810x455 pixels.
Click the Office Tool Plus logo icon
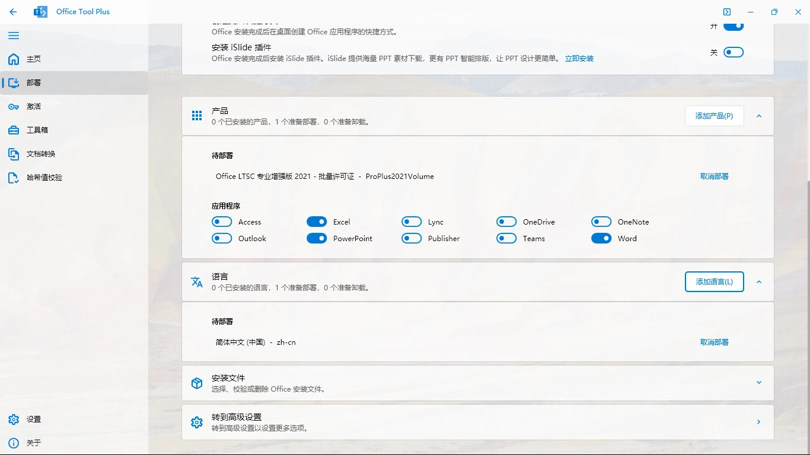[40, 12]
